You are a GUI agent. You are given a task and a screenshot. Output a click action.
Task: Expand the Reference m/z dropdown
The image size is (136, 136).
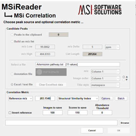pos(21,98)
